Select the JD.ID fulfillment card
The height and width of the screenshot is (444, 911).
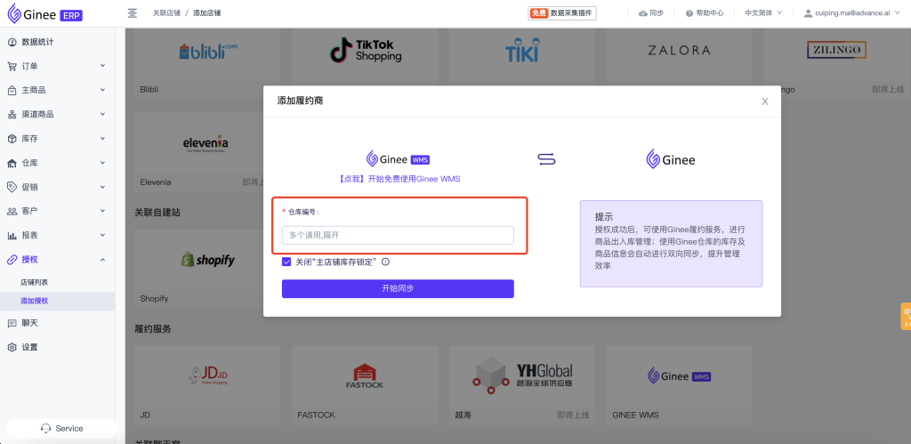pyautogui.click(x=207, y=384)
